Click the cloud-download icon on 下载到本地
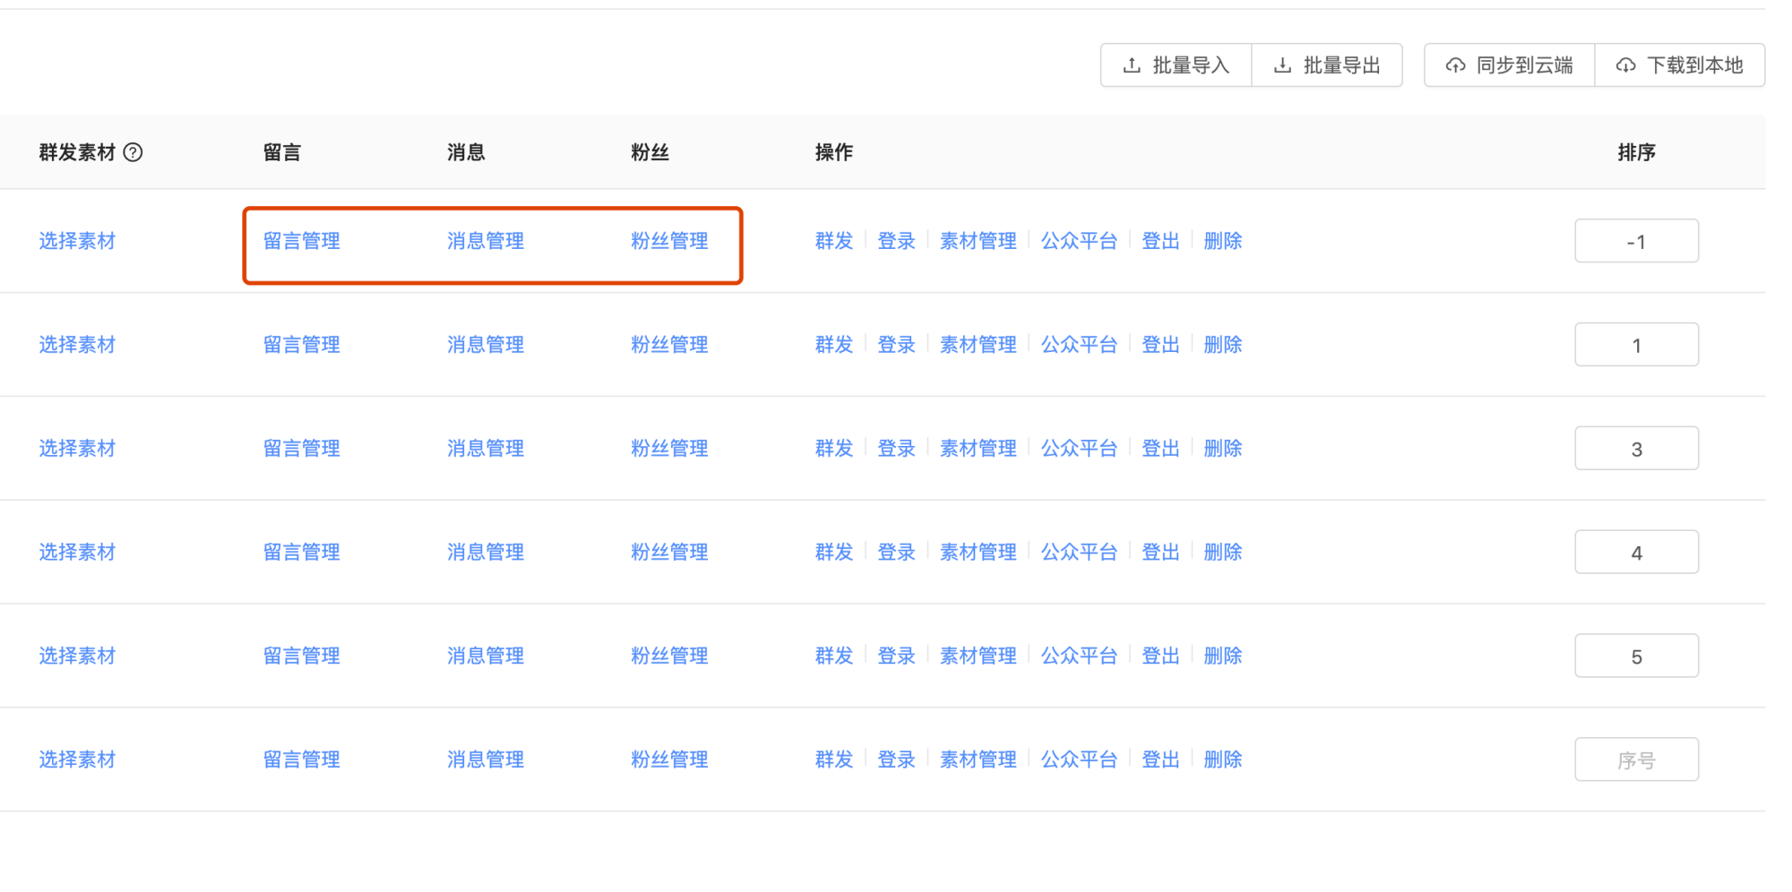 coord(1625,64)
